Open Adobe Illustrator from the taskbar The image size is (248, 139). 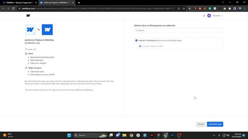(152, 135)
